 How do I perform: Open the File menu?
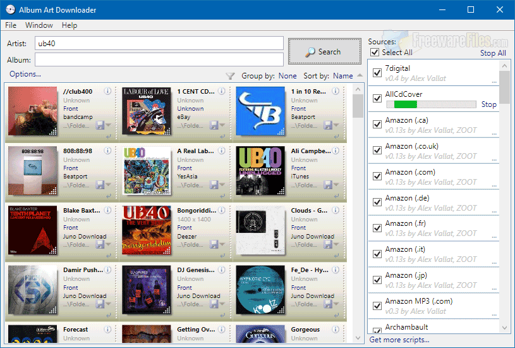click(11, 25)
